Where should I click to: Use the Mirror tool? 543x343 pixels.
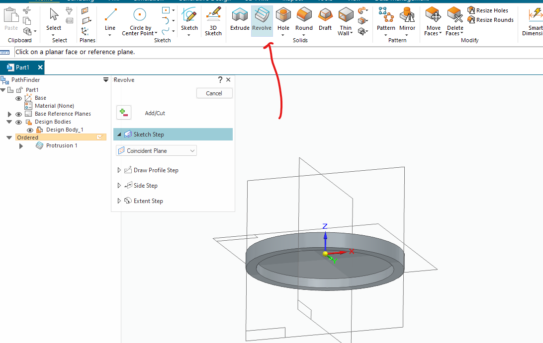pos(407,19)
